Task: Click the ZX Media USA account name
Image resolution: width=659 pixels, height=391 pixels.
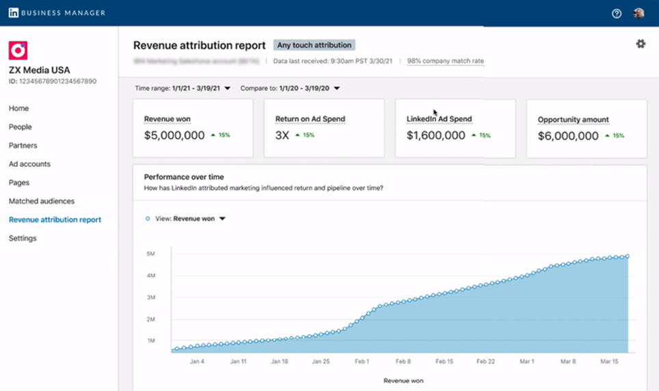Action: pos(40,70)
